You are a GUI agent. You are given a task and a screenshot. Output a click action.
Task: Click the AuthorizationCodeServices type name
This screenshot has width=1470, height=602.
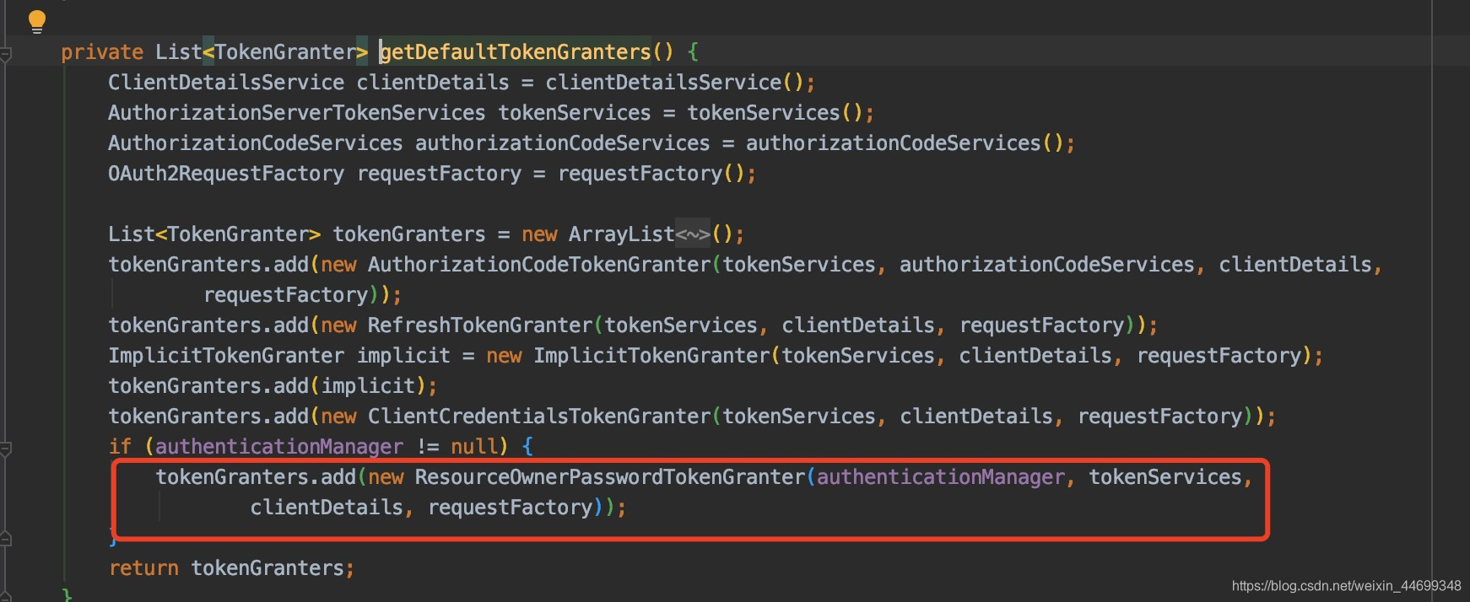256,143
